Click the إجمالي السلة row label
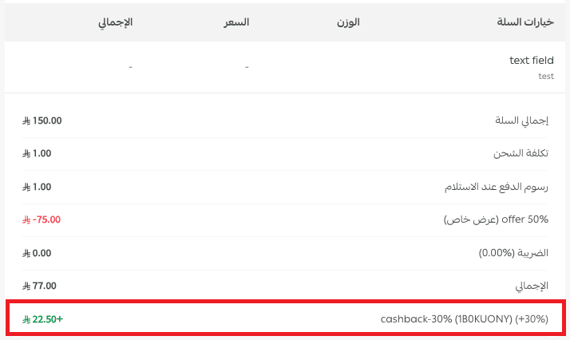 point(521,121)
